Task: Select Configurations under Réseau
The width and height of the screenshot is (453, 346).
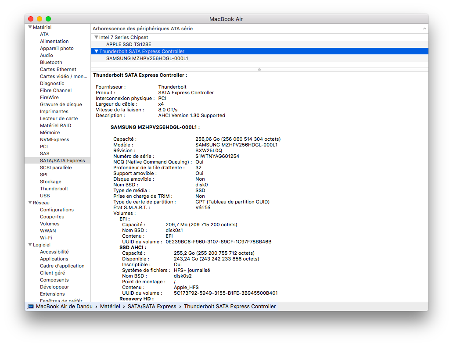Action: [57, 210]
